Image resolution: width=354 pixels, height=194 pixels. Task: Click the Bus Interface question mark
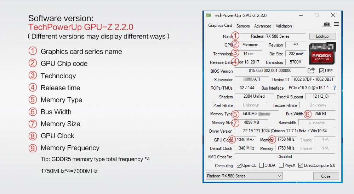pyautogui.click(x=334, y=88)
